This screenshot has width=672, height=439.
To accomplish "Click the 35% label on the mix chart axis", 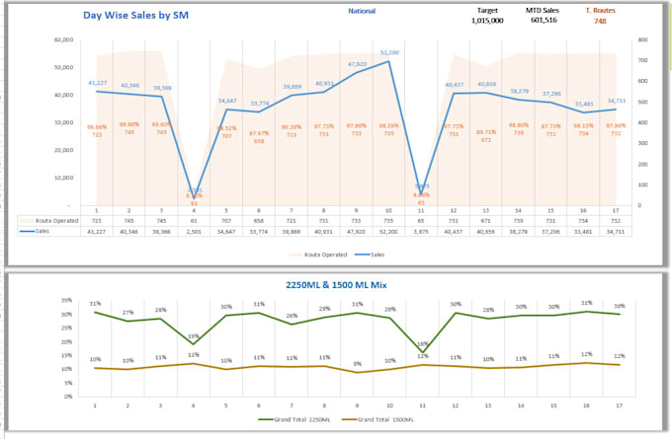I will point(66,301).
